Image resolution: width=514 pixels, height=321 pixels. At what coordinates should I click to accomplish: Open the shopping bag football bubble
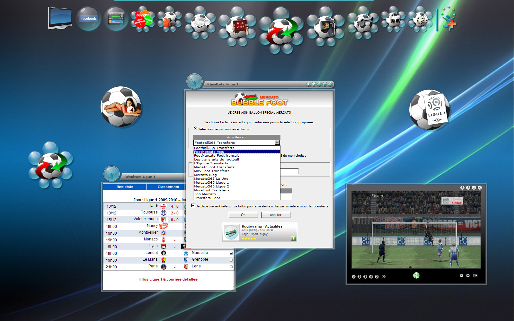click(170, 19)
